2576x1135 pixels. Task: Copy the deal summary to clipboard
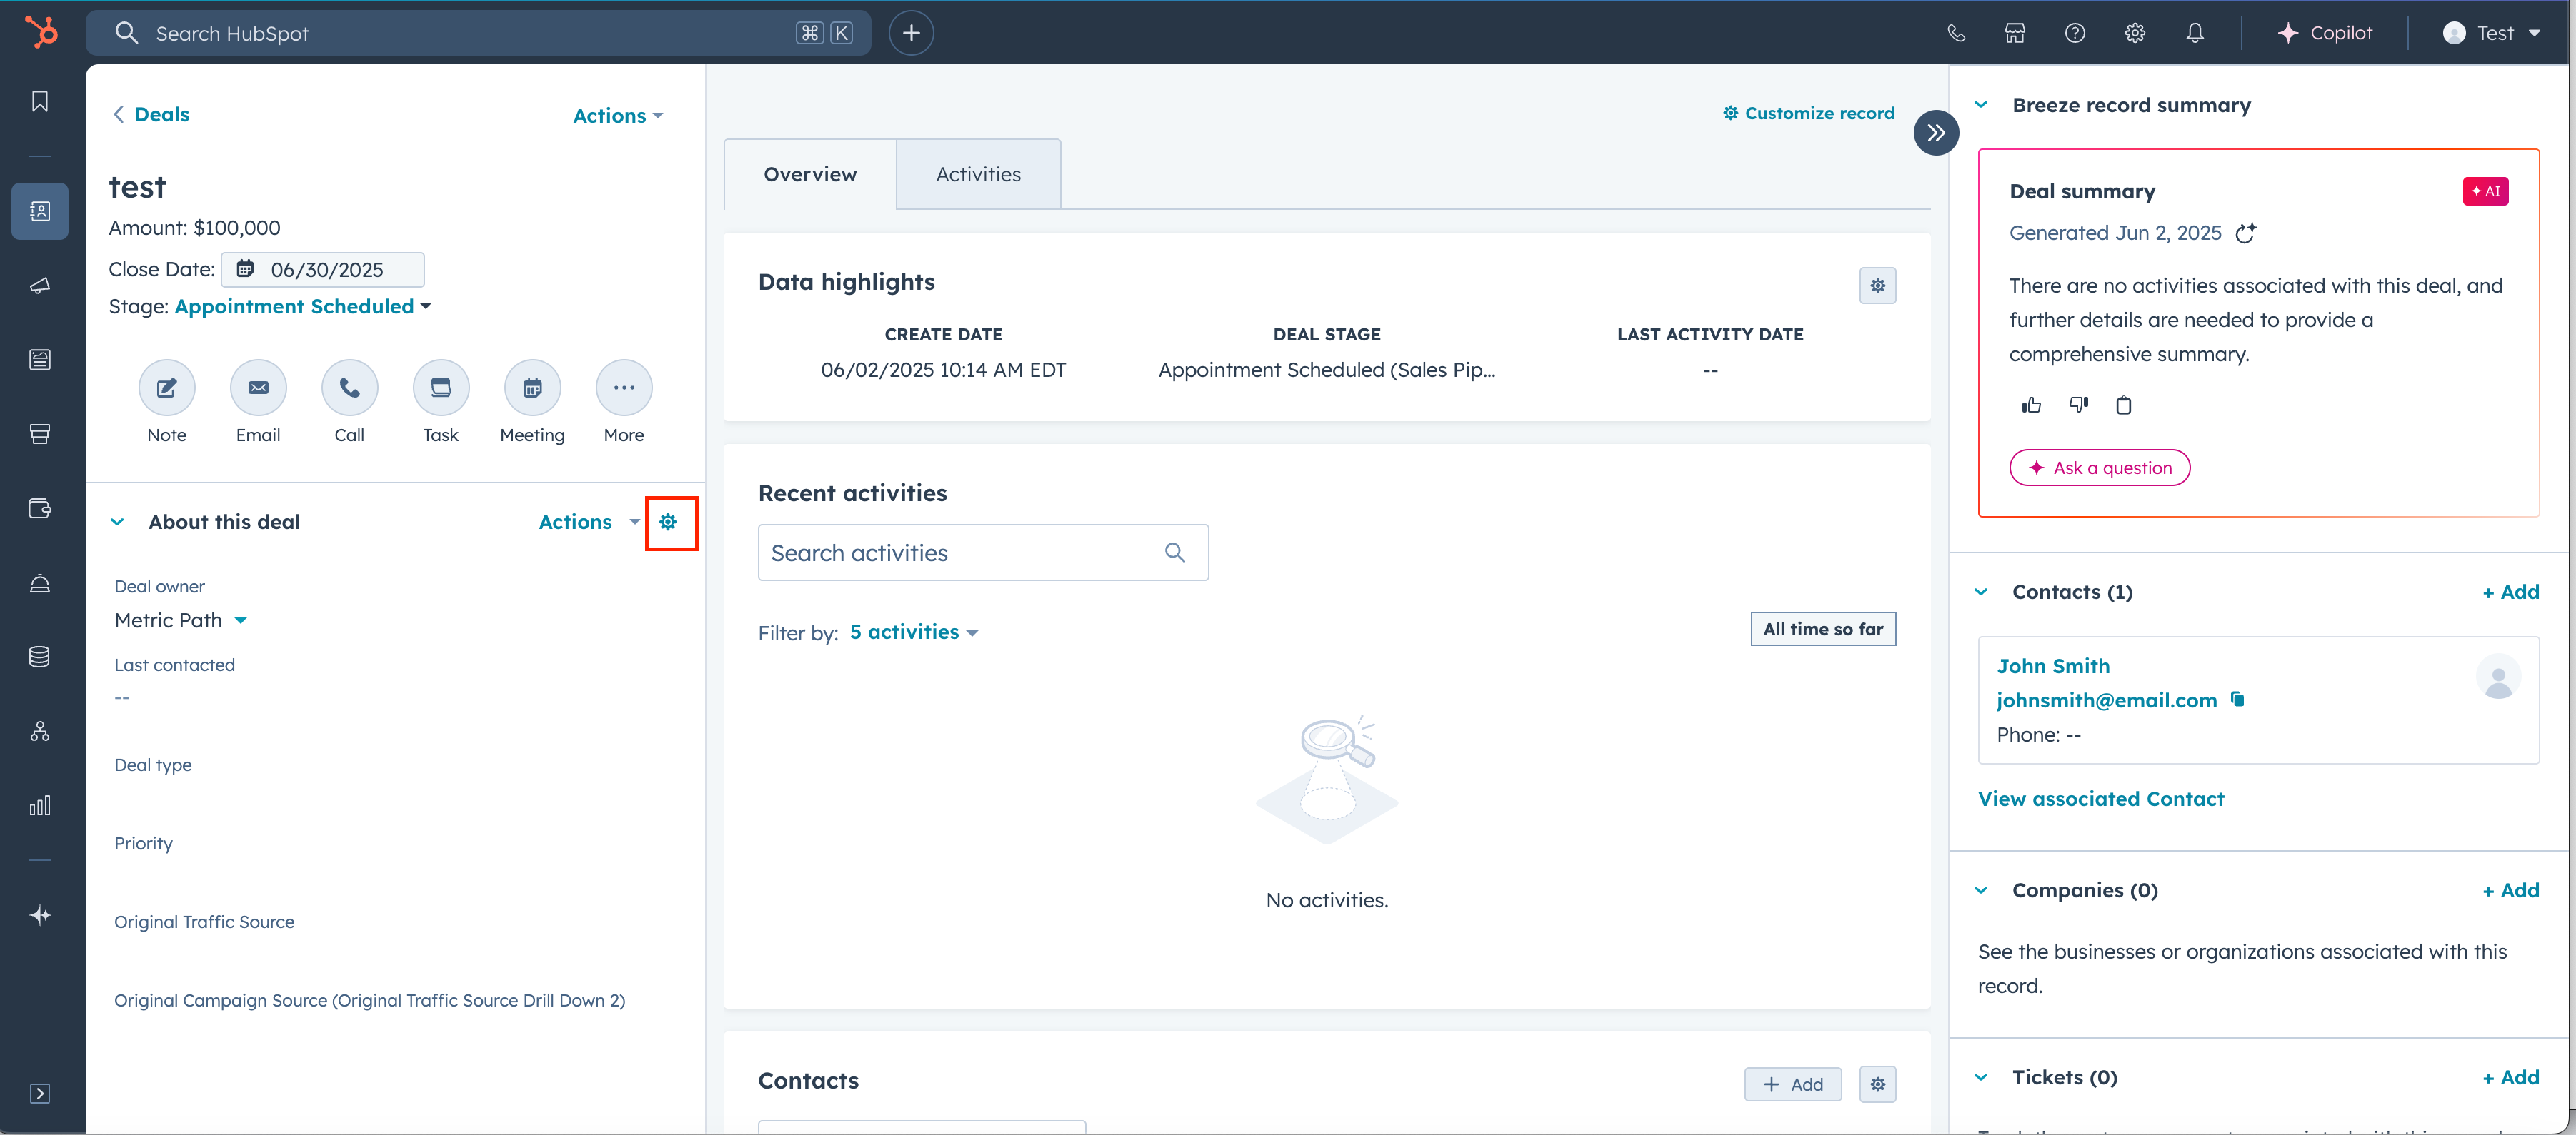coord(2124,405)
